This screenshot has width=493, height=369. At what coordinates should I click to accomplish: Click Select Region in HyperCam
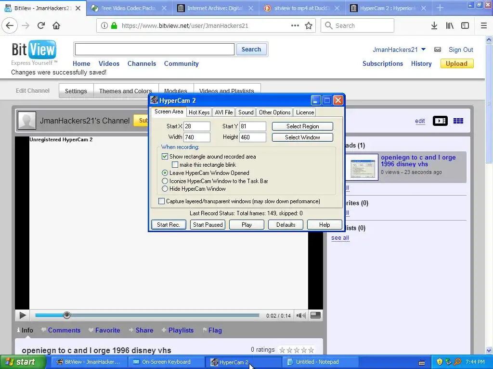point(302,126)
